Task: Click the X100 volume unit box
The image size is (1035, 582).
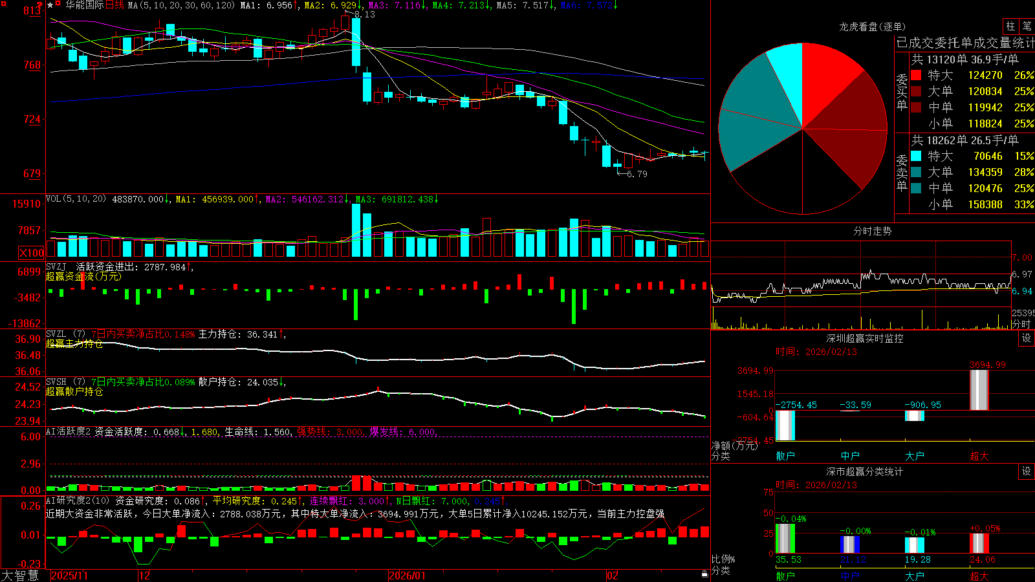Action: pyautogui.click(x=31, y=253)
